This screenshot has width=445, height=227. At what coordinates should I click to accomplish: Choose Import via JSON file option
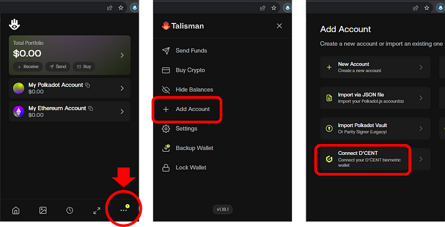(375, 98)
